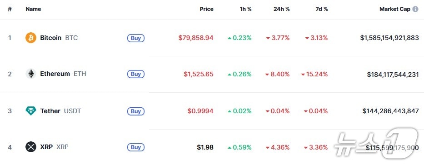The height and width of the screenshot is (165, 424).
Task: Click the Buy button for Ethereum
Action: [x=136, y=74]
